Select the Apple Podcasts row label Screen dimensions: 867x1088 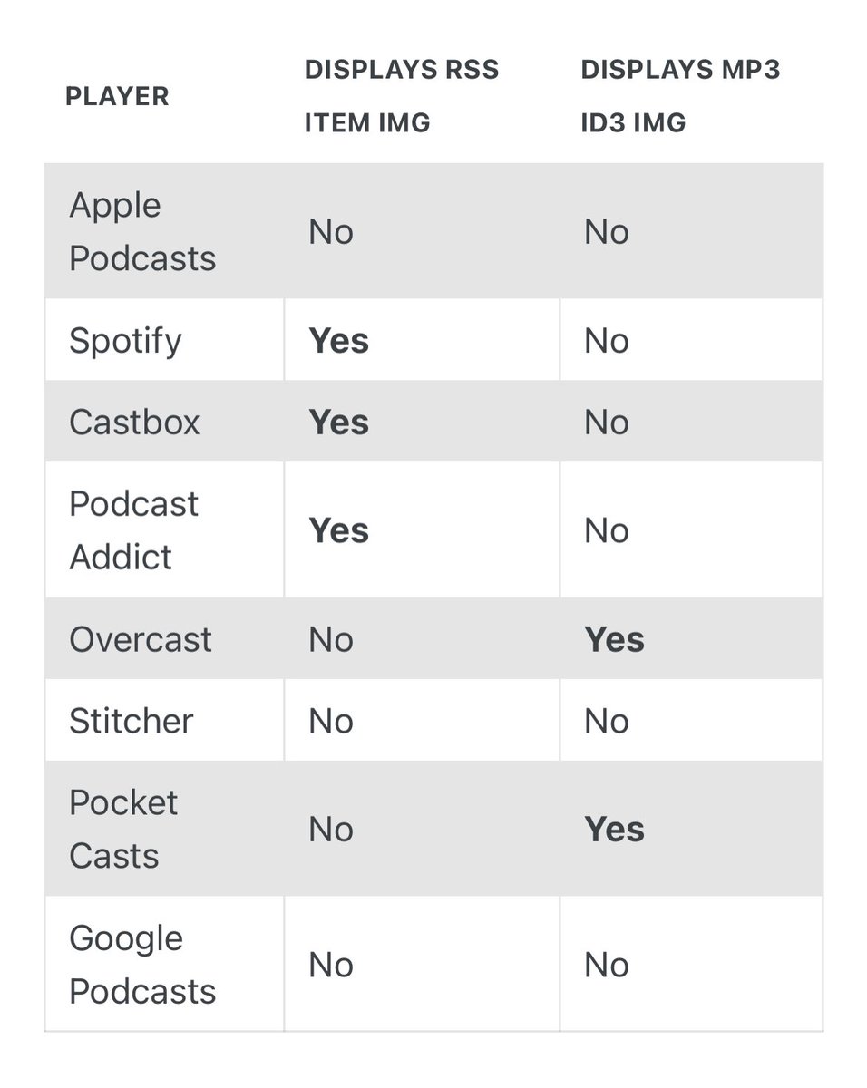pyautogui.click(x=142, y=232)
